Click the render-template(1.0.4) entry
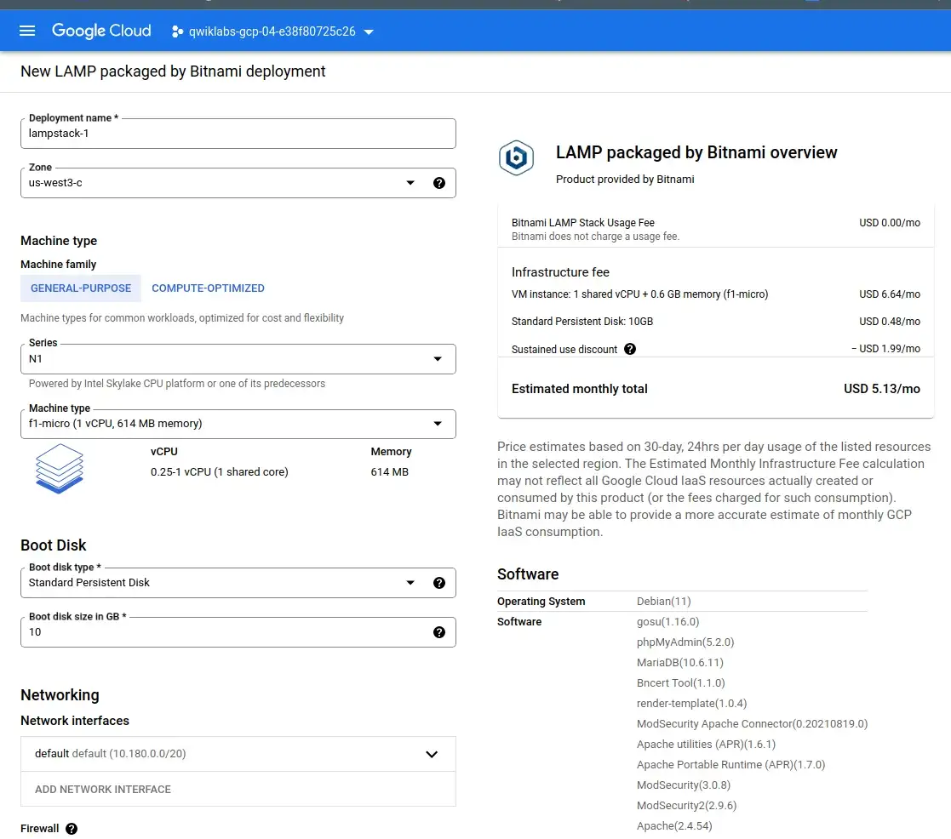The height and width of the screenshot is (839, 951). [x=691, y=703]
